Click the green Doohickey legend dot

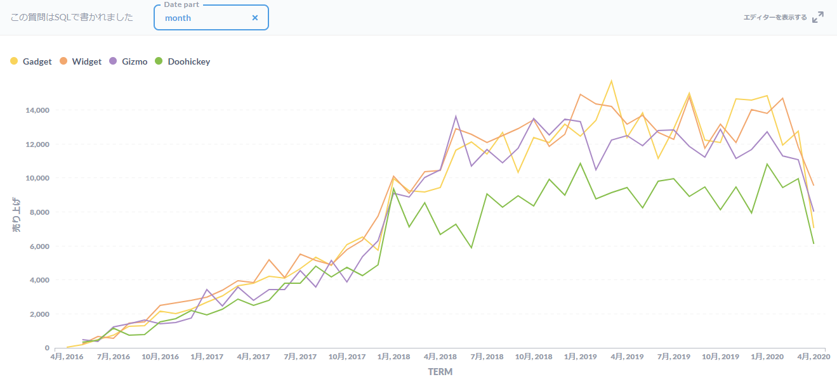point(159,61)
